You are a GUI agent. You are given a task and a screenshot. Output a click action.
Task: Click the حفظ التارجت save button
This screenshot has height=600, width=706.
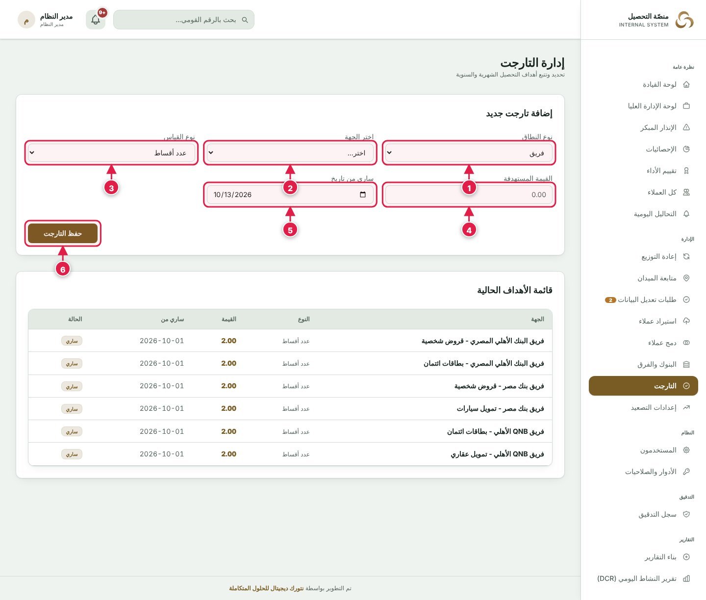click(63, 233)
